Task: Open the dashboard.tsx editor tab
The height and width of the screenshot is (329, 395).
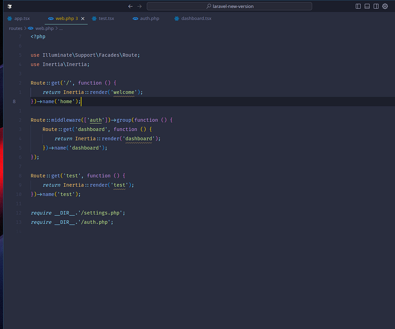Action: click(x=196, y=19)
